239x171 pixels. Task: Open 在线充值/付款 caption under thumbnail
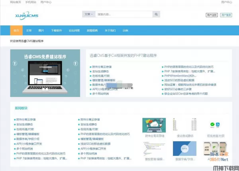[x=215, y=136]
